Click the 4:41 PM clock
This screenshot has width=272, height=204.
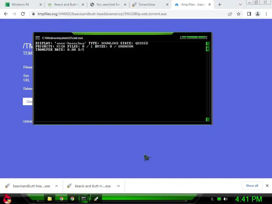249,199
